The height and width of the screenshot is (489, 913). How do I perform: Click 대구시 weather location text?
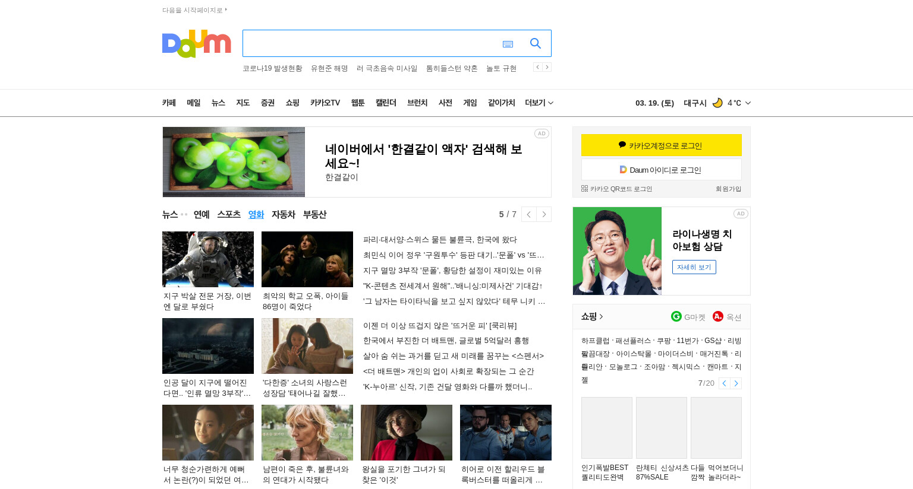point(695,103)
